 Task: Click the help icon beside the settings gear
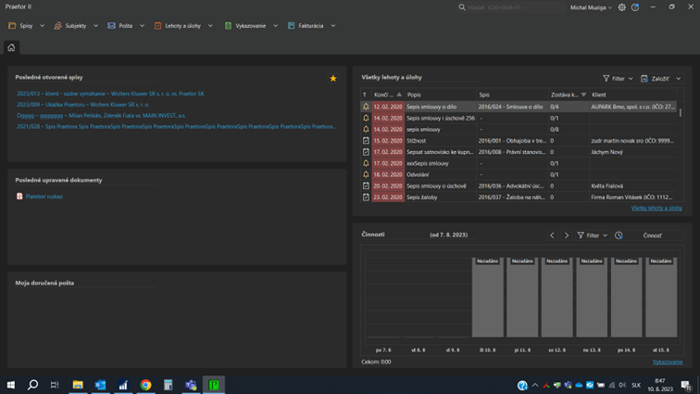pos(635,7)
